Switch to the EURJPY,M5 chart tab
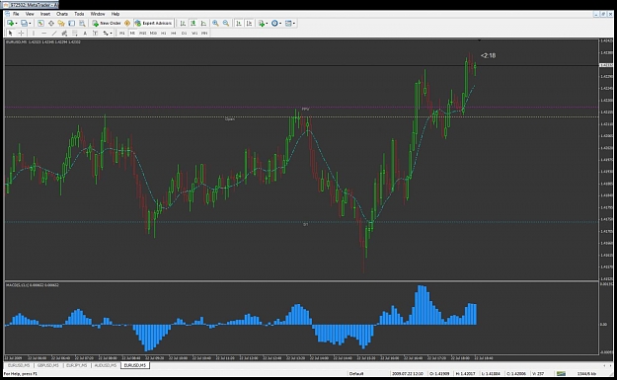617x380 pixels. 77,365
